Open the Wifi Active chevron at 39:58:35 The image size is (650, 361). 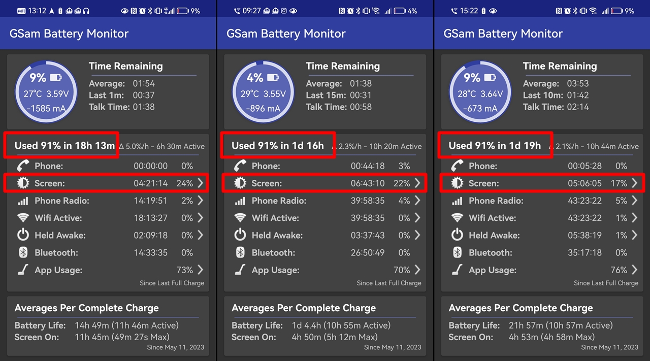417,218
